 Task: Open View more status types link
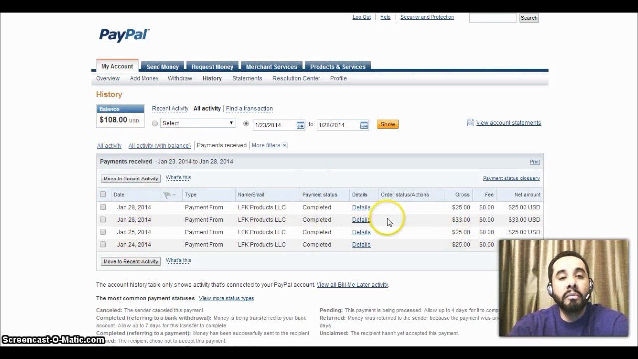point(226,298)
